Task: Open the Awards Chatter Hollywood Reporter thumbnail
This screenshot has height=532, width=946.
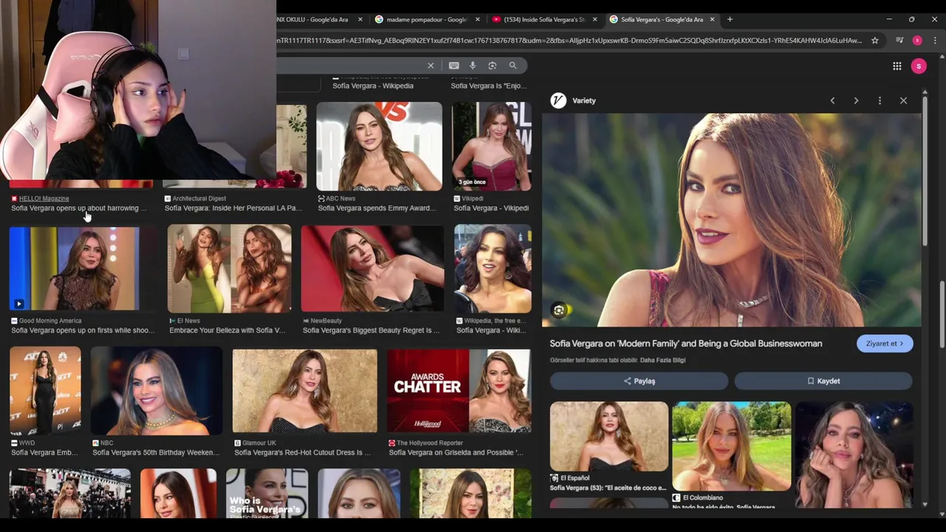Action: click(x=458, y=391)
